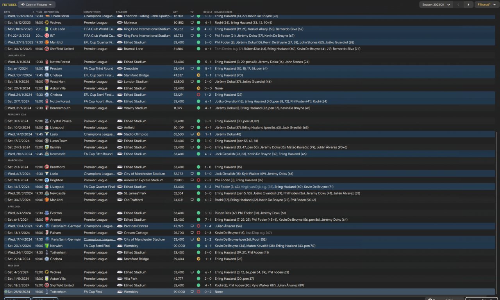Open the Liverpool link on the 16/3/2024 row
The width and height of the screenshot is (500, 300).
[57, 187]
